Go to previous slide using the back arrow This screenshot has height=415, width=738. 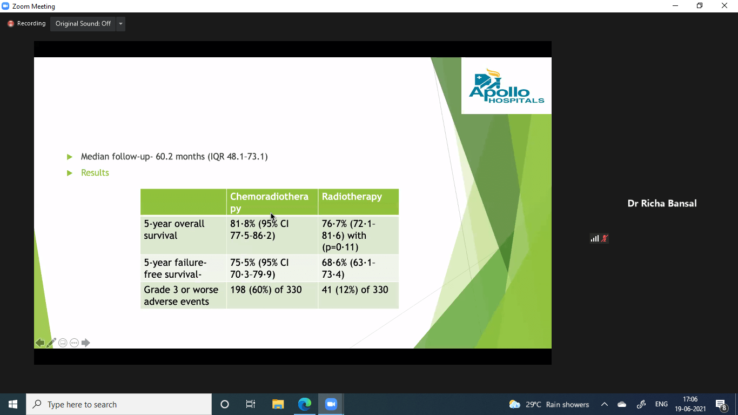[x=39, y=343]
